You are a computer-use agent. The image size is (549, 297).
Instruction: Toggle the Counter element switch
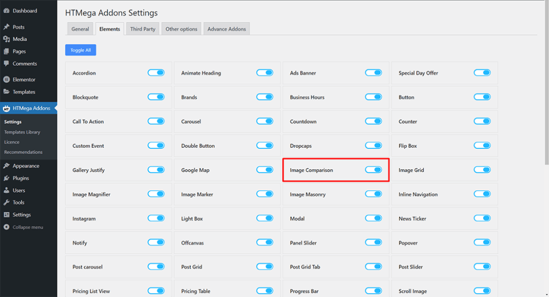pos(482,121)
